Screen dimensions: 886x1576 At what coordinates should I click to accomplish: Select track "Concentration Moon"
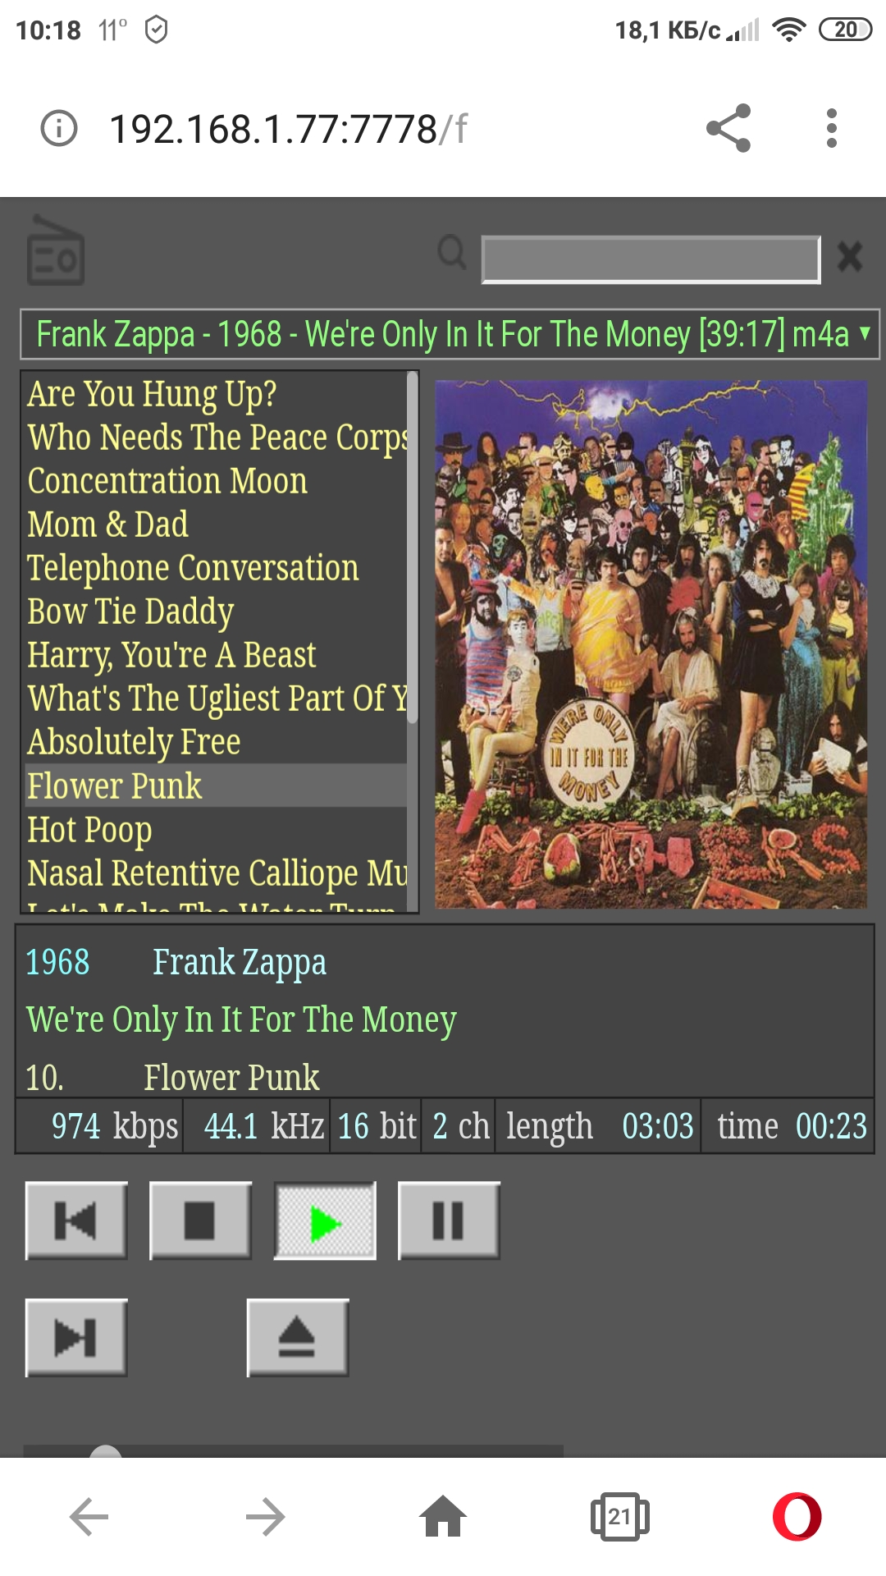click(217, 481)
